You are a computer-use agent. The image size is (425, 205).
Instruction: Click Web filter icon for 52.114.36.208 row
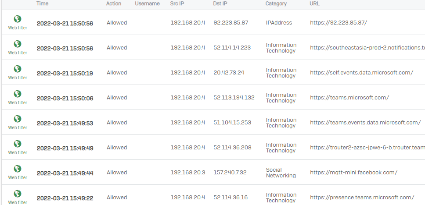coord(18,144)
